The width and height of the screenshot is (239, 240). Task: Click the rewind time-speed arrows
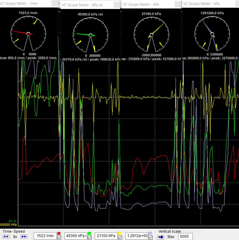tap(6, 237)
